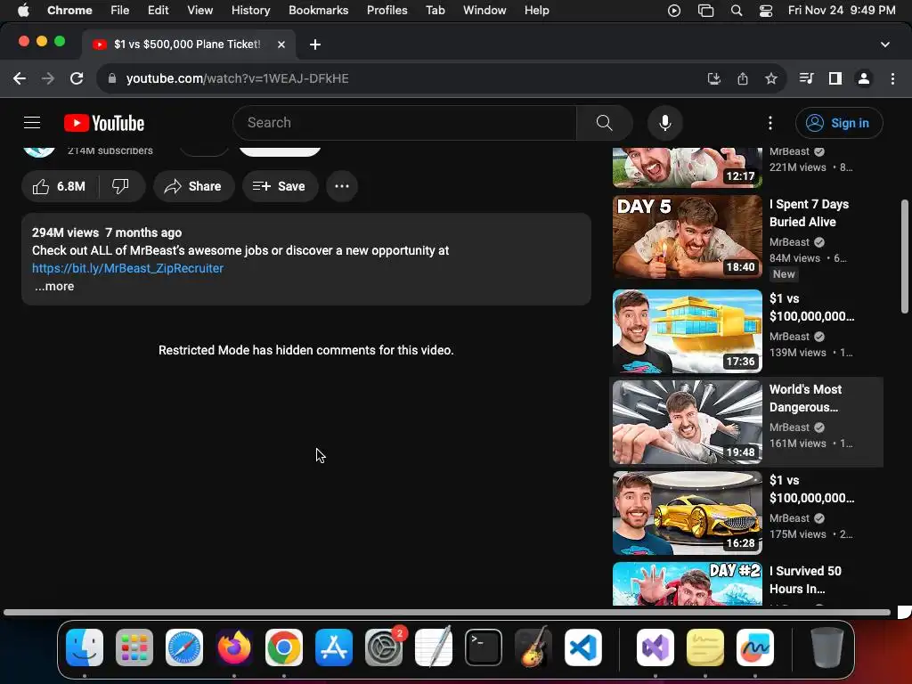Screen dimensions: 912x684
Task: Like the video with thumbs up
Action: click(x=60, y=186)
